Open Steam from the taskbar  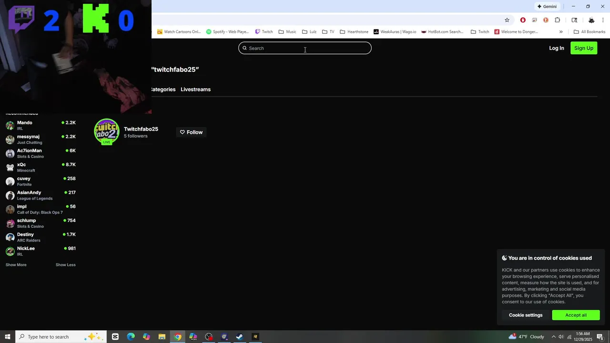point(240,337)
